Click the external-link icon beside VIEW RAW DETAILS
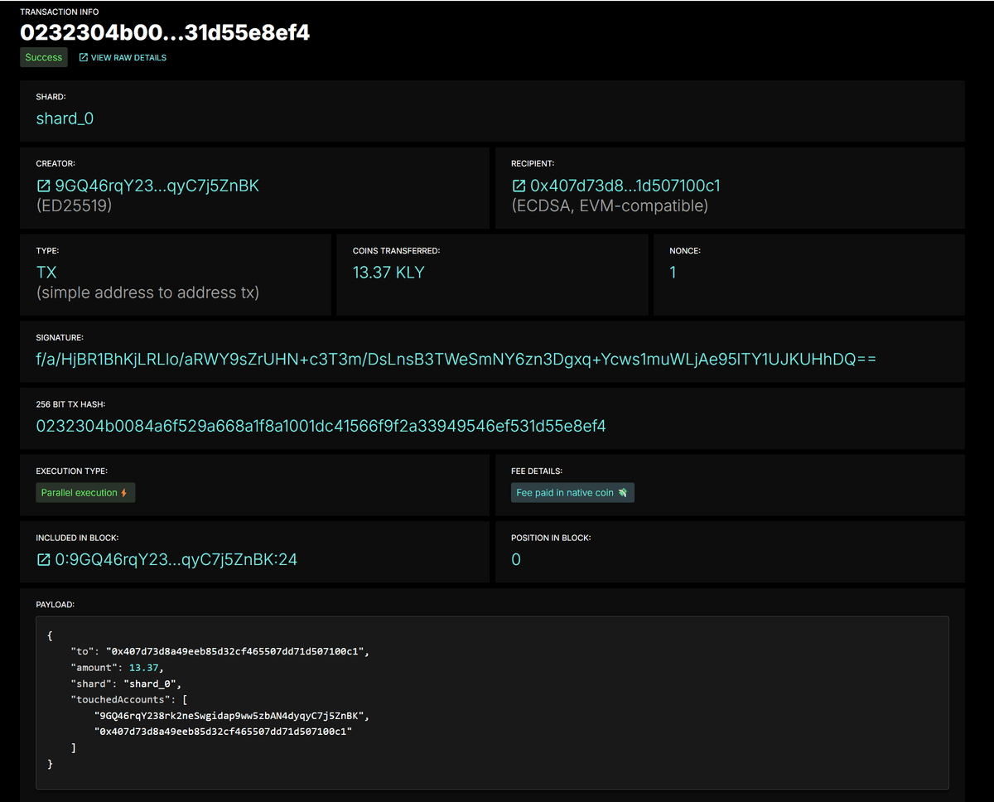 (x=83, y=58)
